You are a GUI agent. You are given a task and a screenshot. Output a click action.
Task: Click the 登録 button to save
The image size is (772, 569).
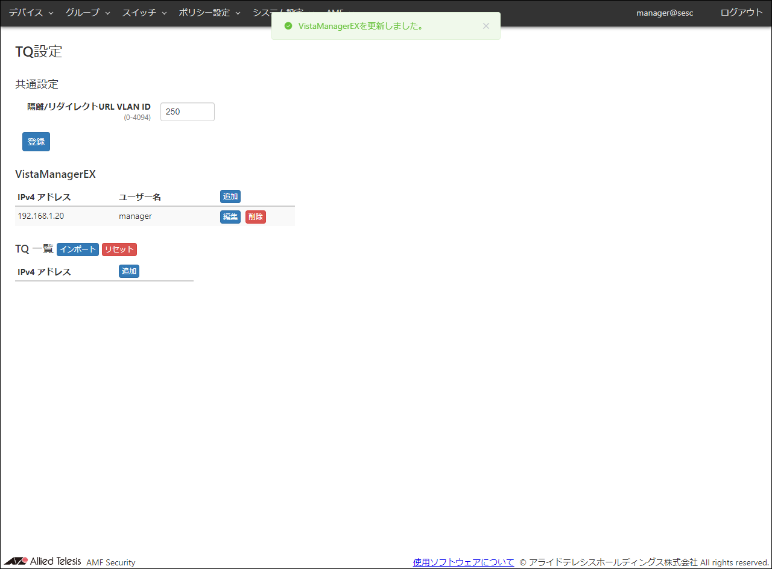36,142
